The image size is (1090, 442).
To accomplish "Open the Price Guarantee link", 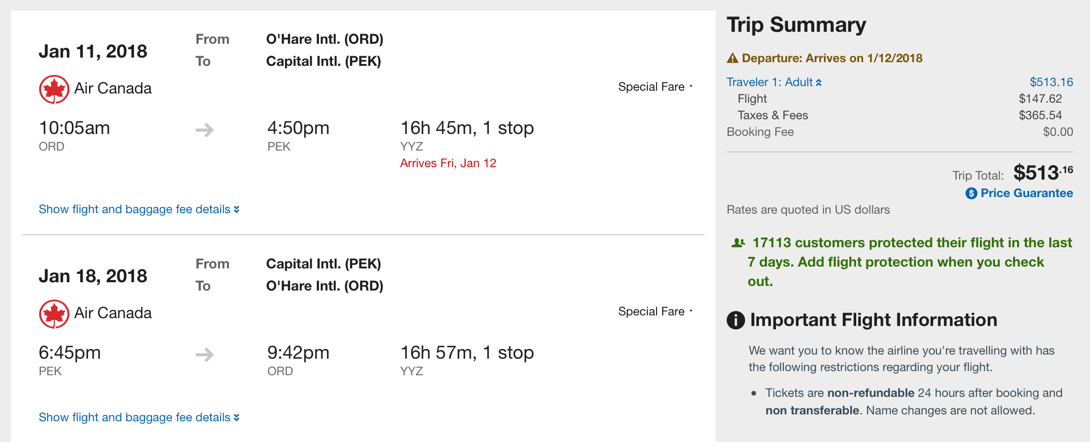I will coord(1026,193).
